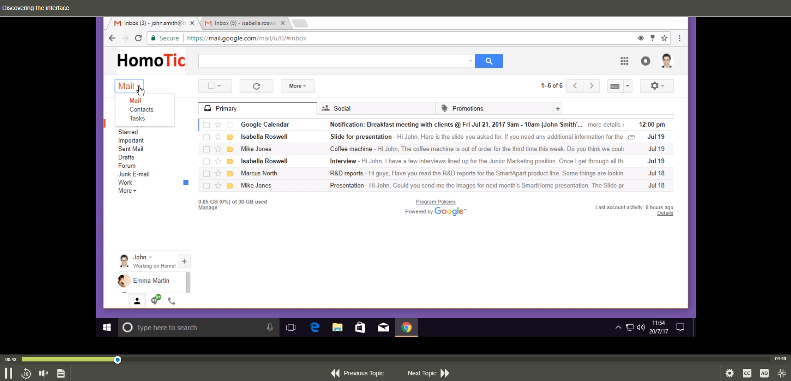Image resolution: width=791 pixels, height=381 pixels.
Task: Toggle closed captions in the video player
Action: (x=747, y=373)
